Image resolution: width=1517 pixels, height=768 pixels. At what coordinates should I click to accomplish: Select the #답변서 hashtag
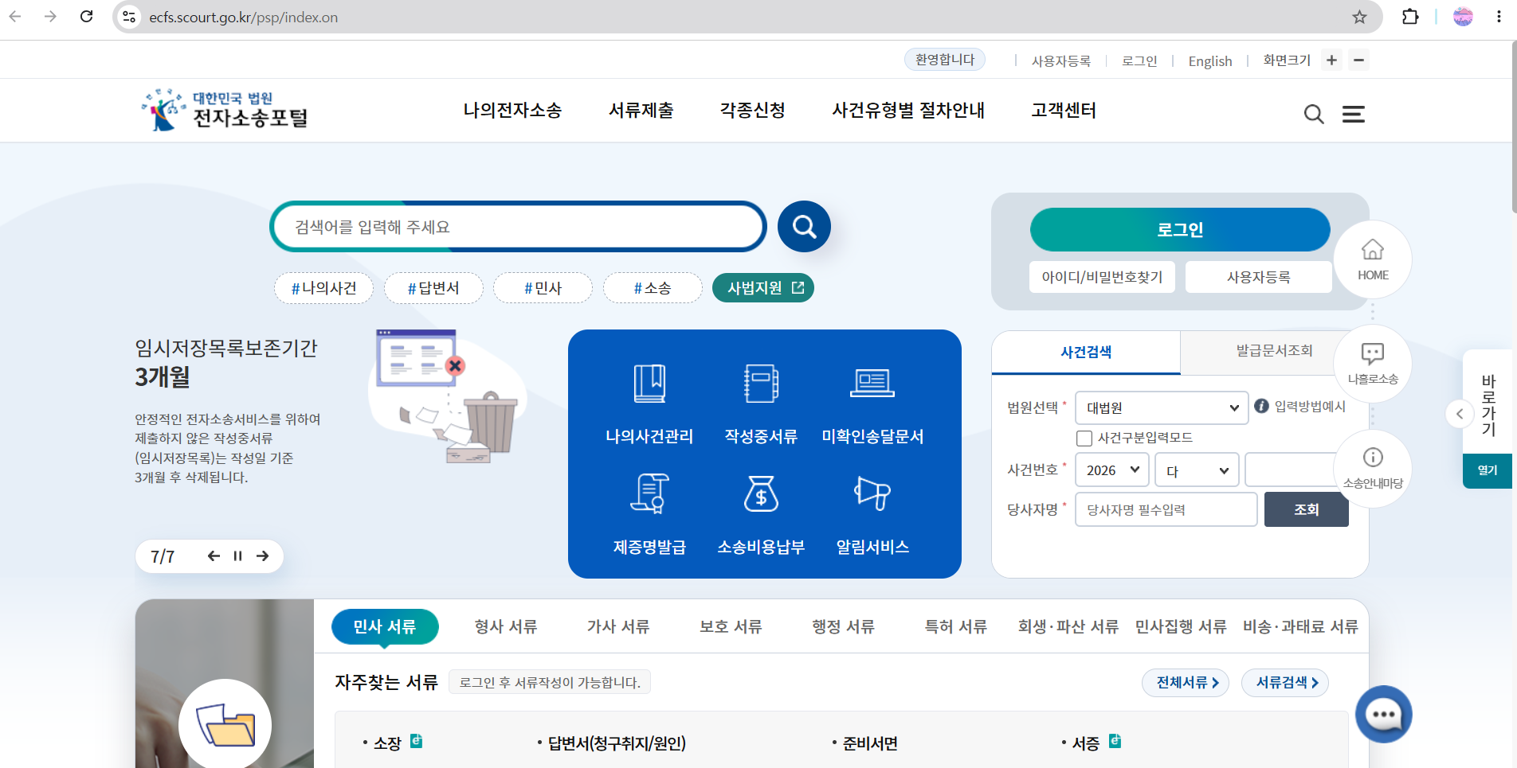tap(433, 287)
